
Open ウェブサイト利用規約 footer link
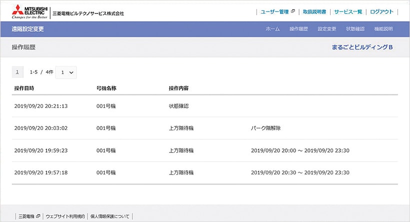(65, 216)
